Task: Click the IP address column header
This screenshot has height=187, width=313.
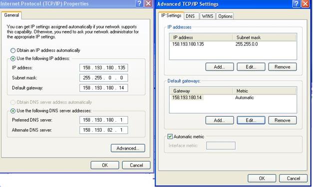Action: tap(201, 37)
